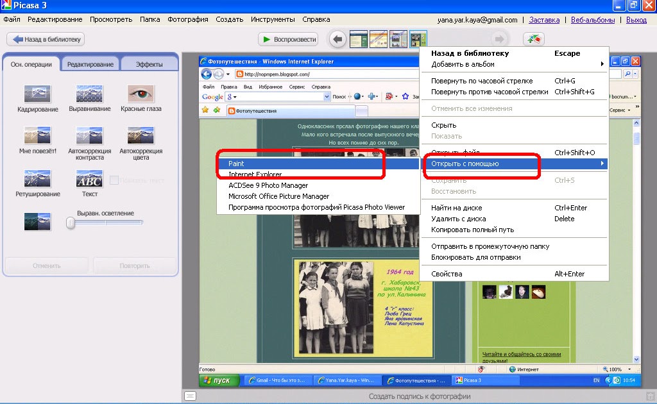Image resolution: width=657 pixels, height=404 pixels.
Task: Switch to Редактирование tab
Action: [90, 64]
